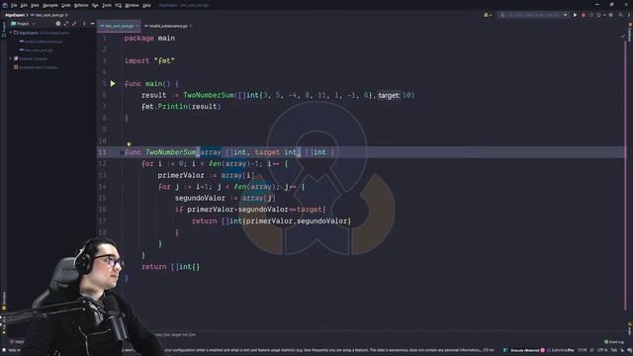
Task: Open Project panel options (three dots)
Action: pyautogui.click(x=84, y=24)
